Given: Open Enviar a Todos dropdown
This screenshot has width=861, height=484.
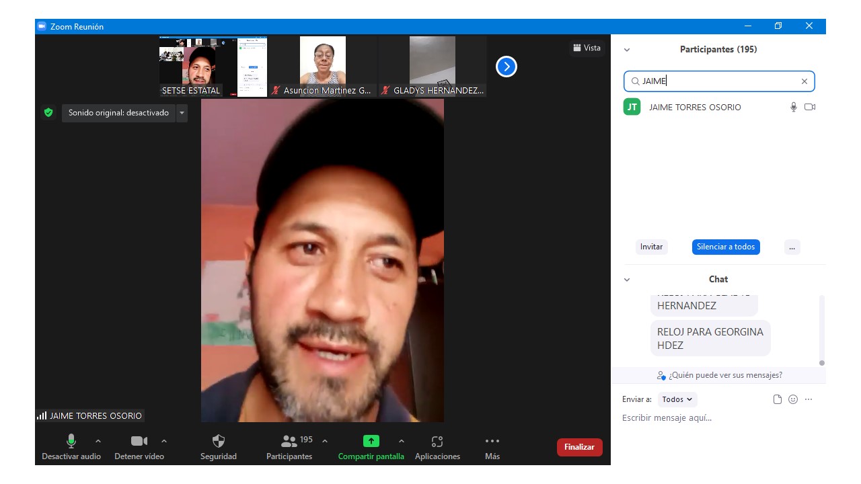Looking at the screenshot, I should [677, 399].
